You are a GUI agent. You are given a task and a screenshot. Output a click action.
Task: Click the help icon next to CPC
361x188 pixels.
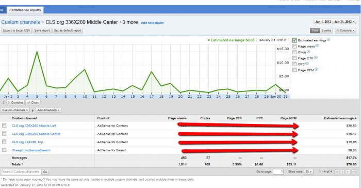[307, 64]
